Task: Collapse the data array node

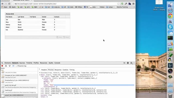Action: pyautogui.click(x=40, y=75)
